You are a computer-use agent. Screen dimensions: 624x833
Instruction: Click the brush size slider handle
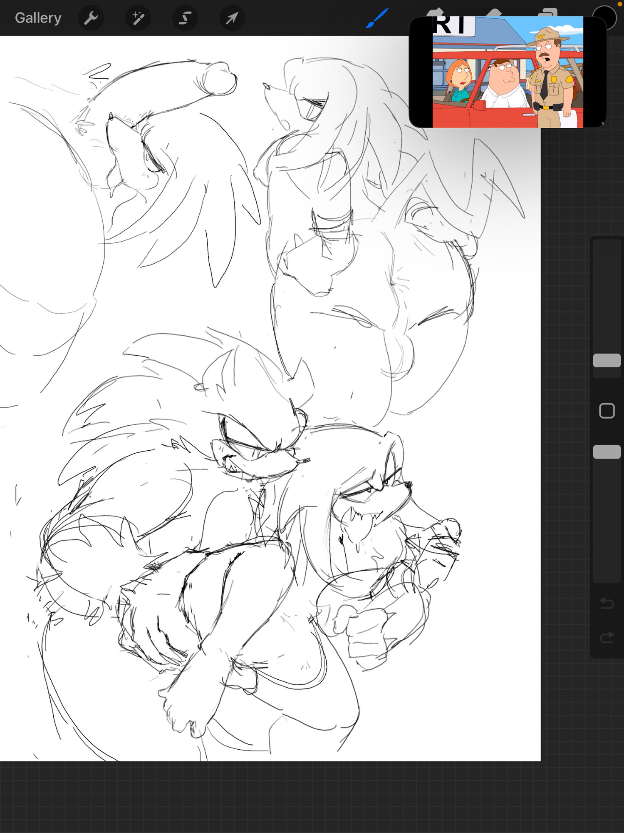(x=607, y=360)
